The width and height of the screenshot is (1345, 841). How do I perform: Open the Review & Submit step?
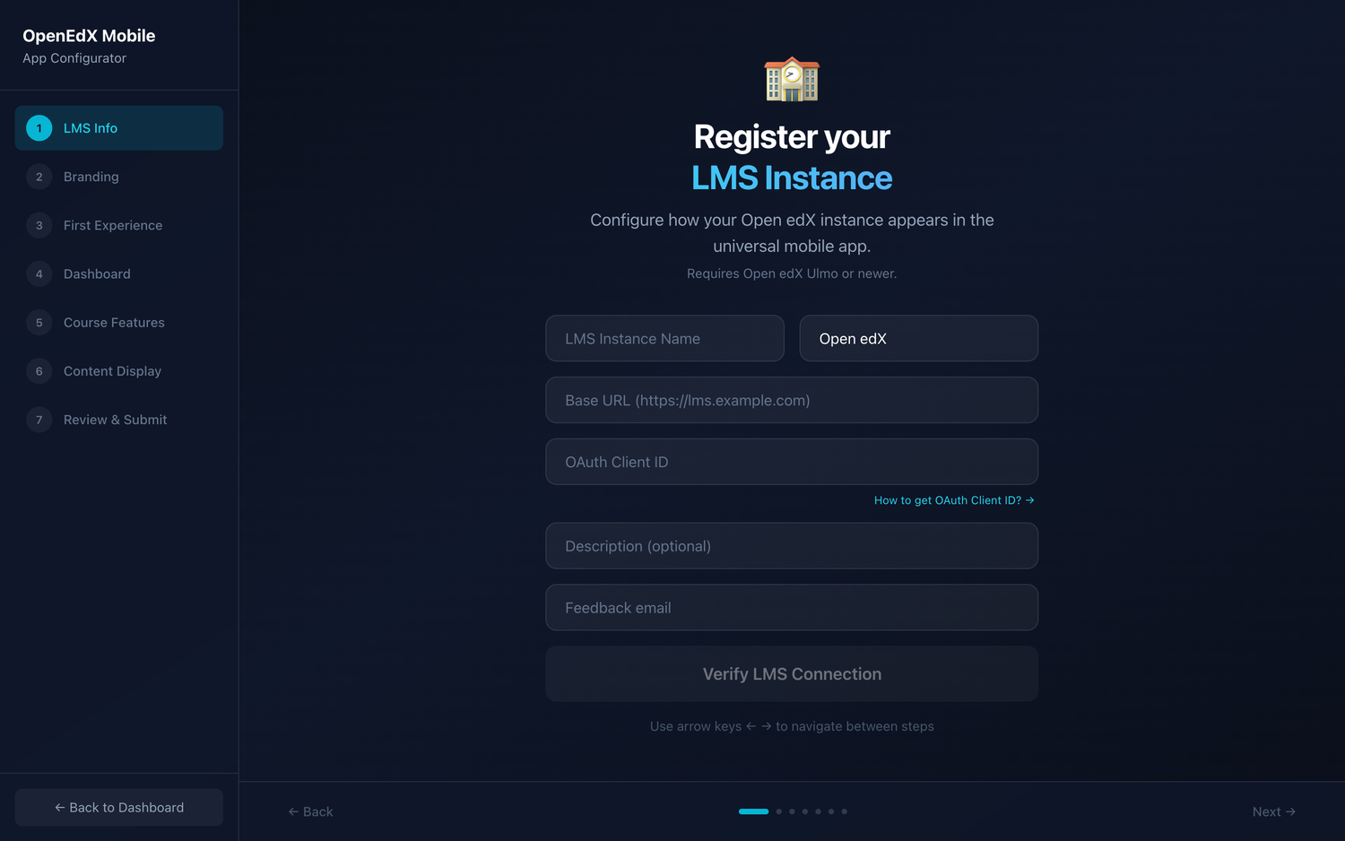coord(119,419)
